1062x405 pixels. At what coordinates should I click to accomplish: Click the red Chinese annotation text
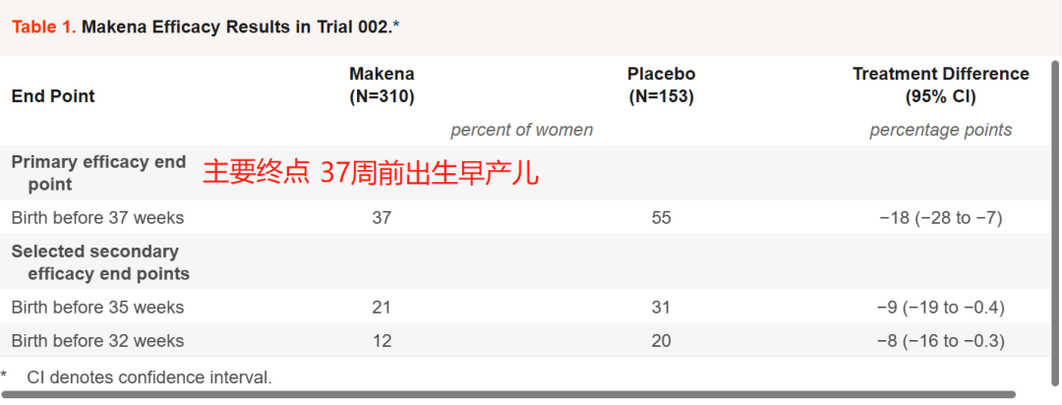371,173
